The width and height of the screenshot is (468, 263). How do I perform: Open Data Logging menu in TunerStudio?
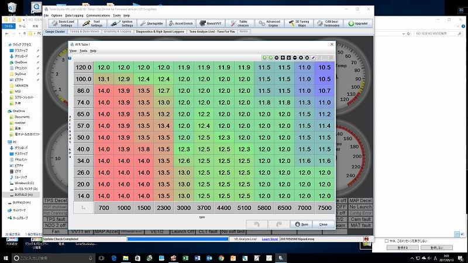74,16
